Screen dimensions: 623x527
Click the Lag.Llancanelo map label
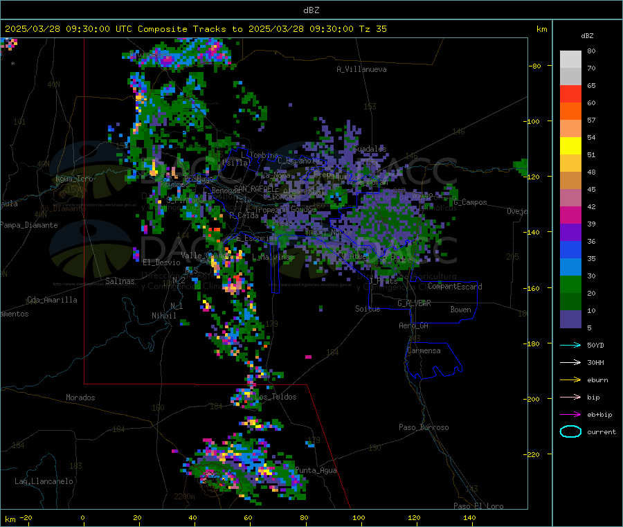click(44, 481)
